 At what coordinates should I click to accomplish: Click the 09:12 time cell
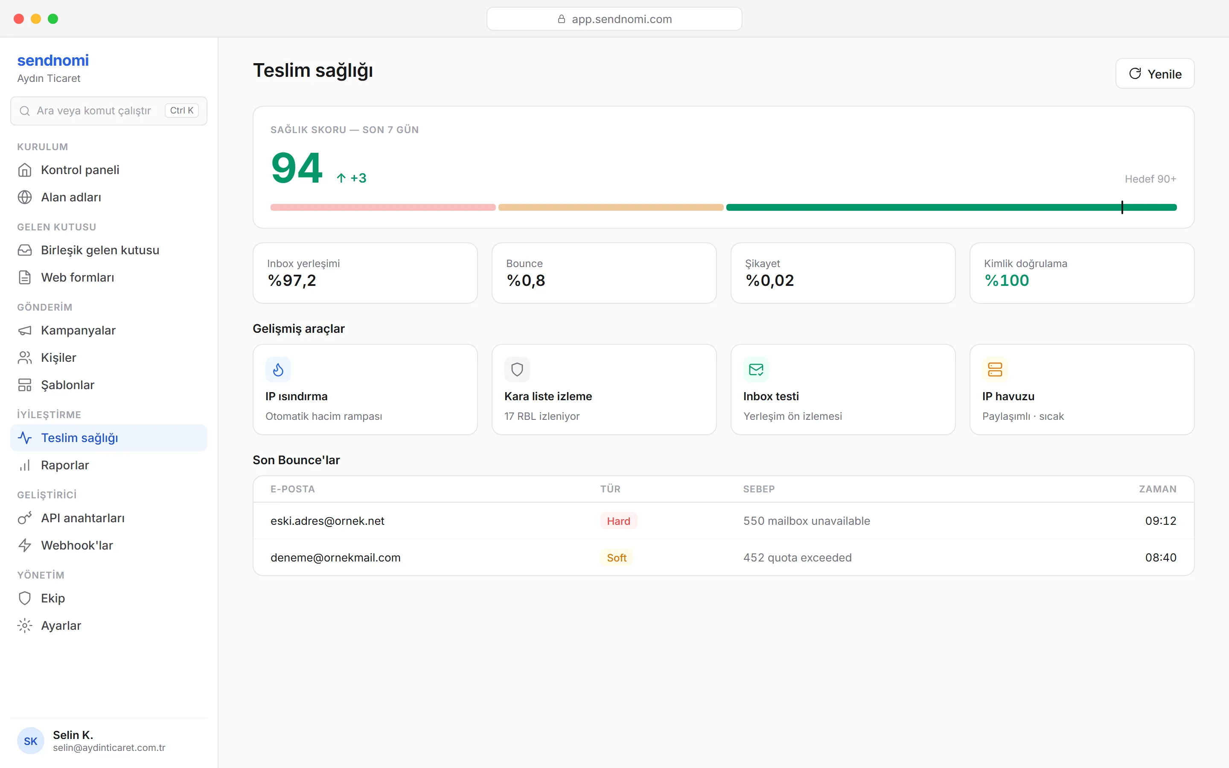(x=1160, y=521)
